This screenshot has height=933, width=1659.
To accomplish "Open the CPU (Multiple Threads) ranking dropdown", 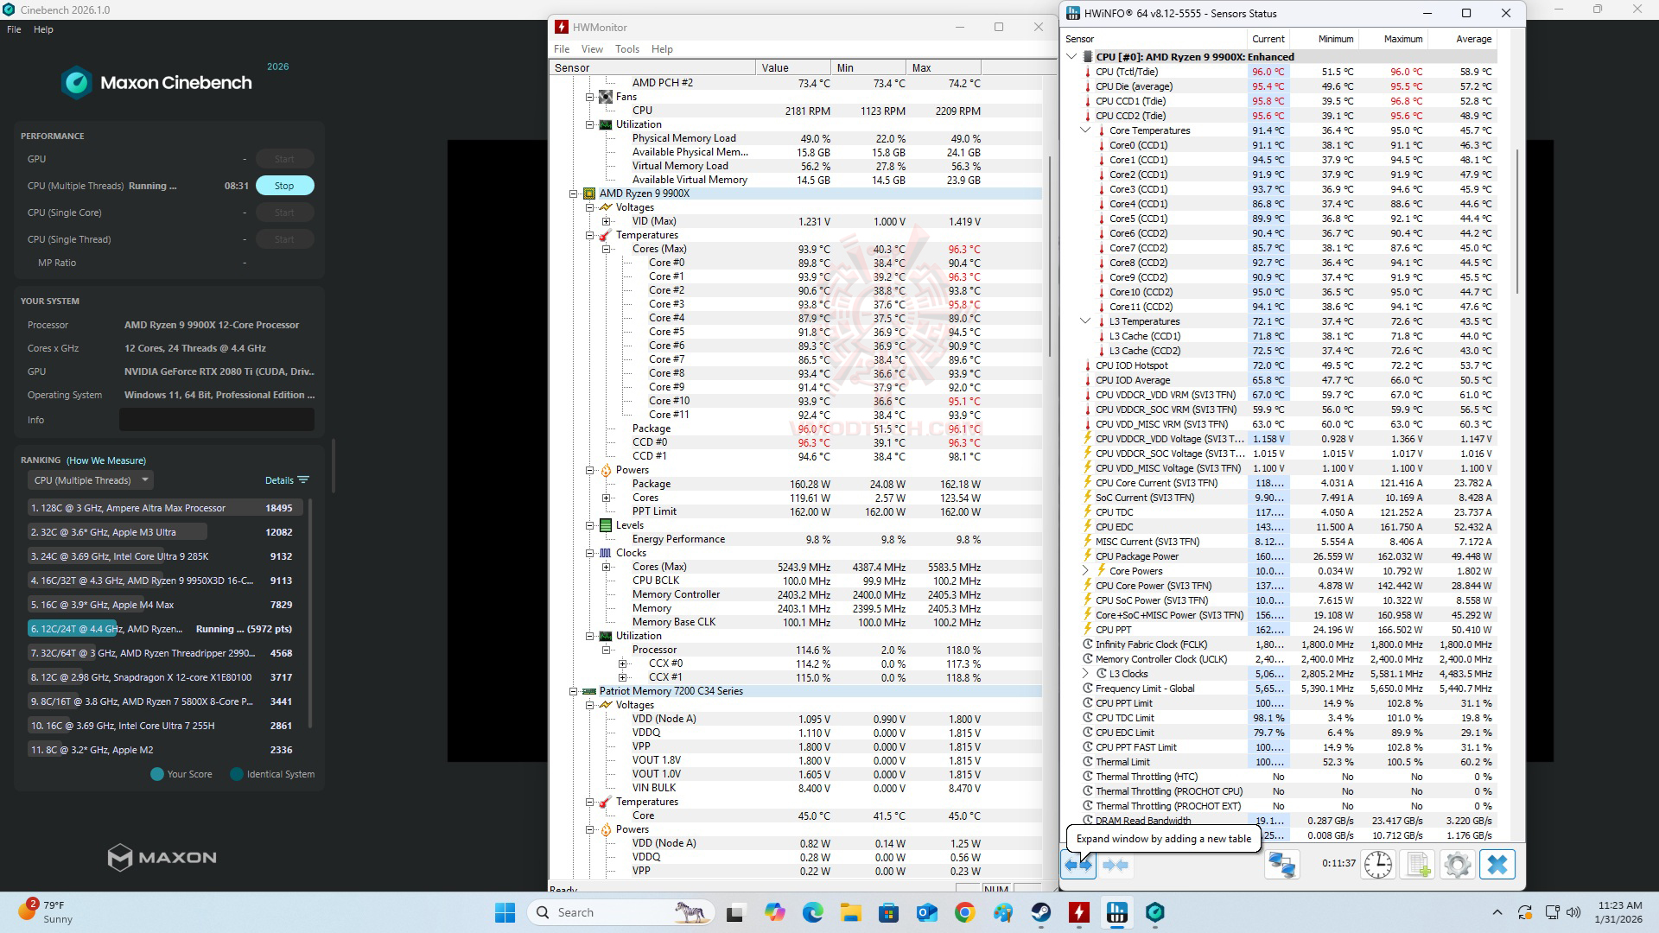I will coord(91,480).
